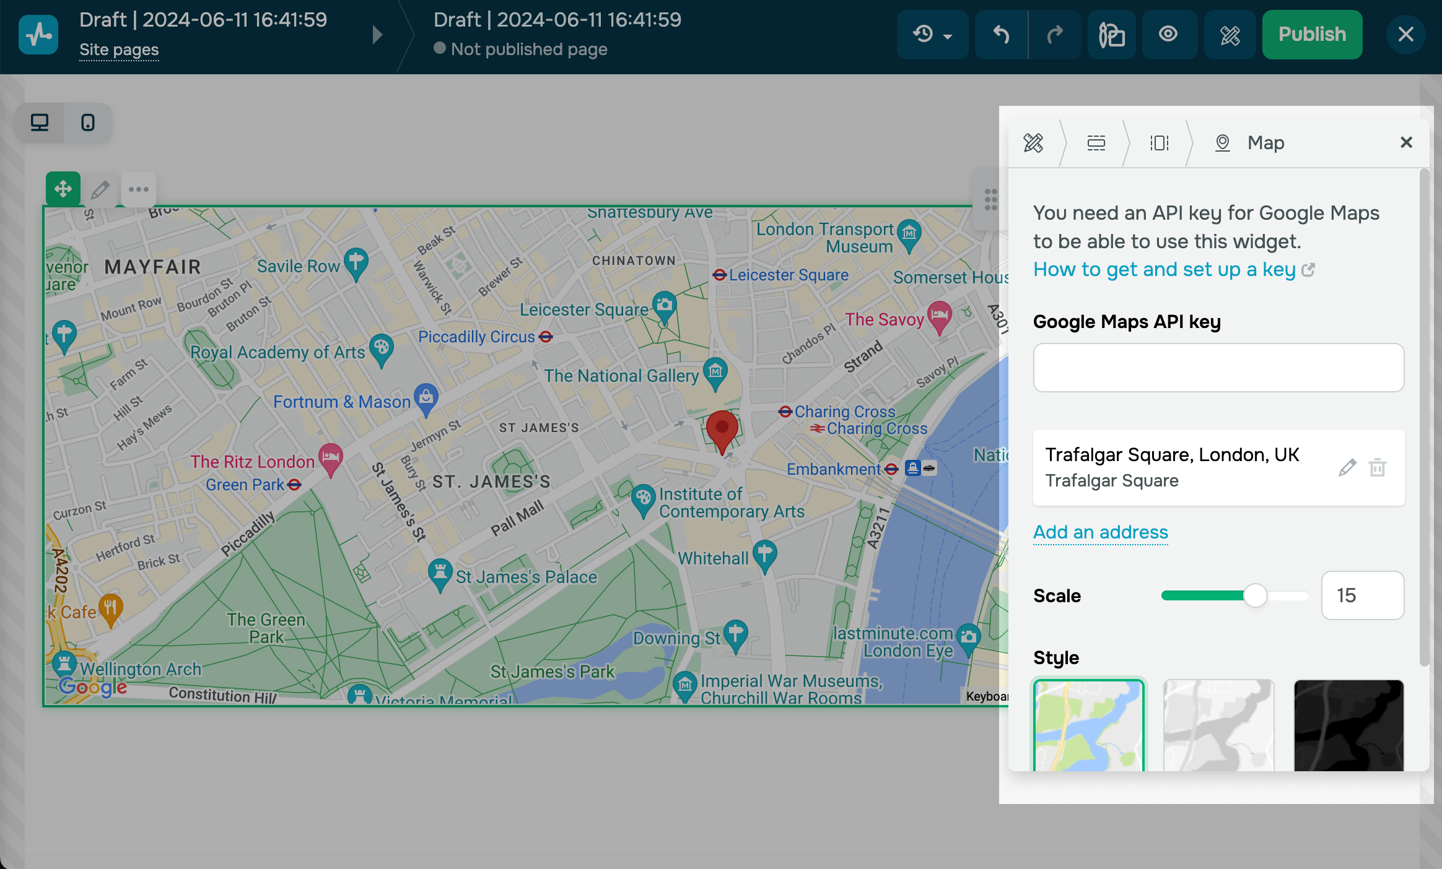The height and width of the screenshot is (869, 1442).
Task: Click The Savoy hotel marker
Action: [x=940, y=318]
